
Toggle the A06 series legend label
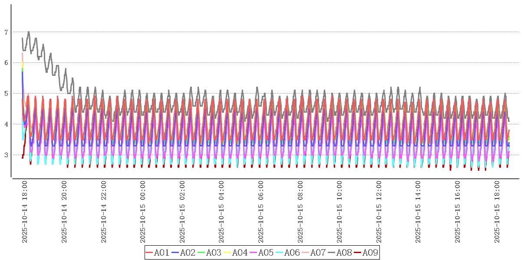292,253
